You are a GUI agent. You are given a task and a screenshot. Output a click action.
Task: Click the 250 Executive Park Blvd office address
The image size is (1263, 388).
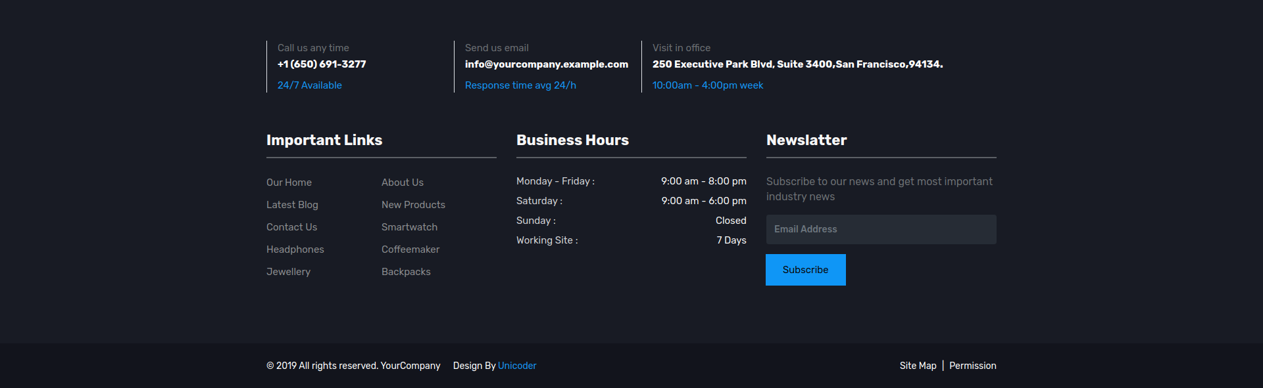coord(797,64)
